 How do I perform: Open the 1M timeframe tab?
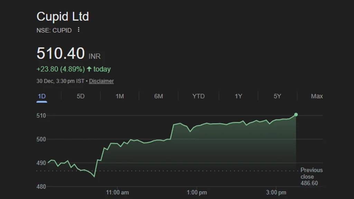pos(119,96)
